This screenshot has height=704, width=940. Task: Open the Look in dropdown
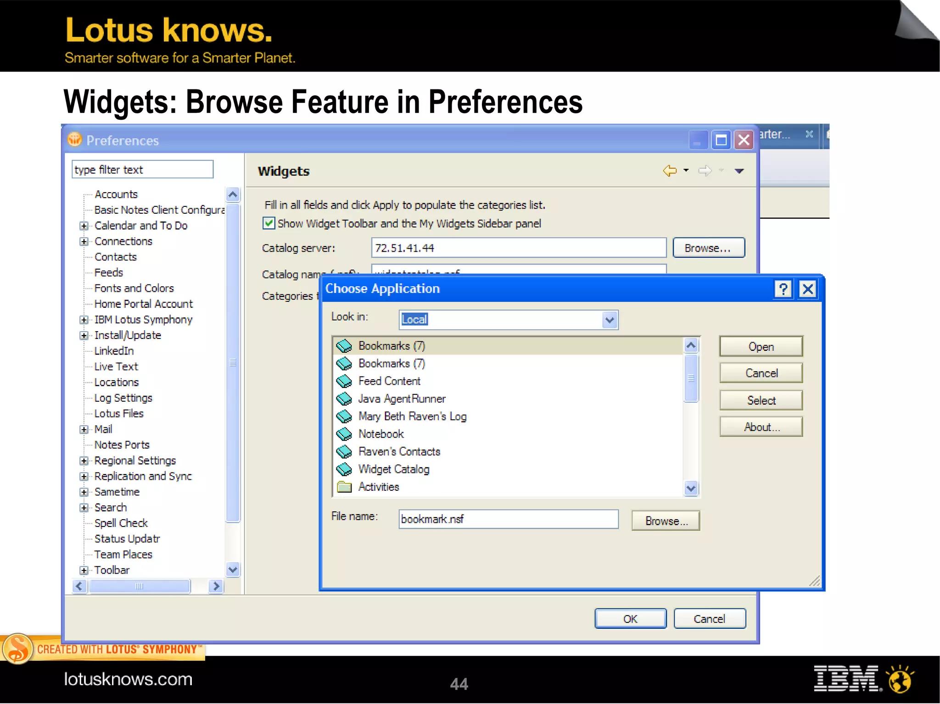pyautogui.click(x=610, y=320)
